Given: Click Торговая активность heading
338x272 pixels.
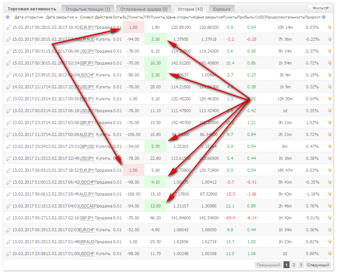Looking at the screenshot, I should (x=31, y=9).
